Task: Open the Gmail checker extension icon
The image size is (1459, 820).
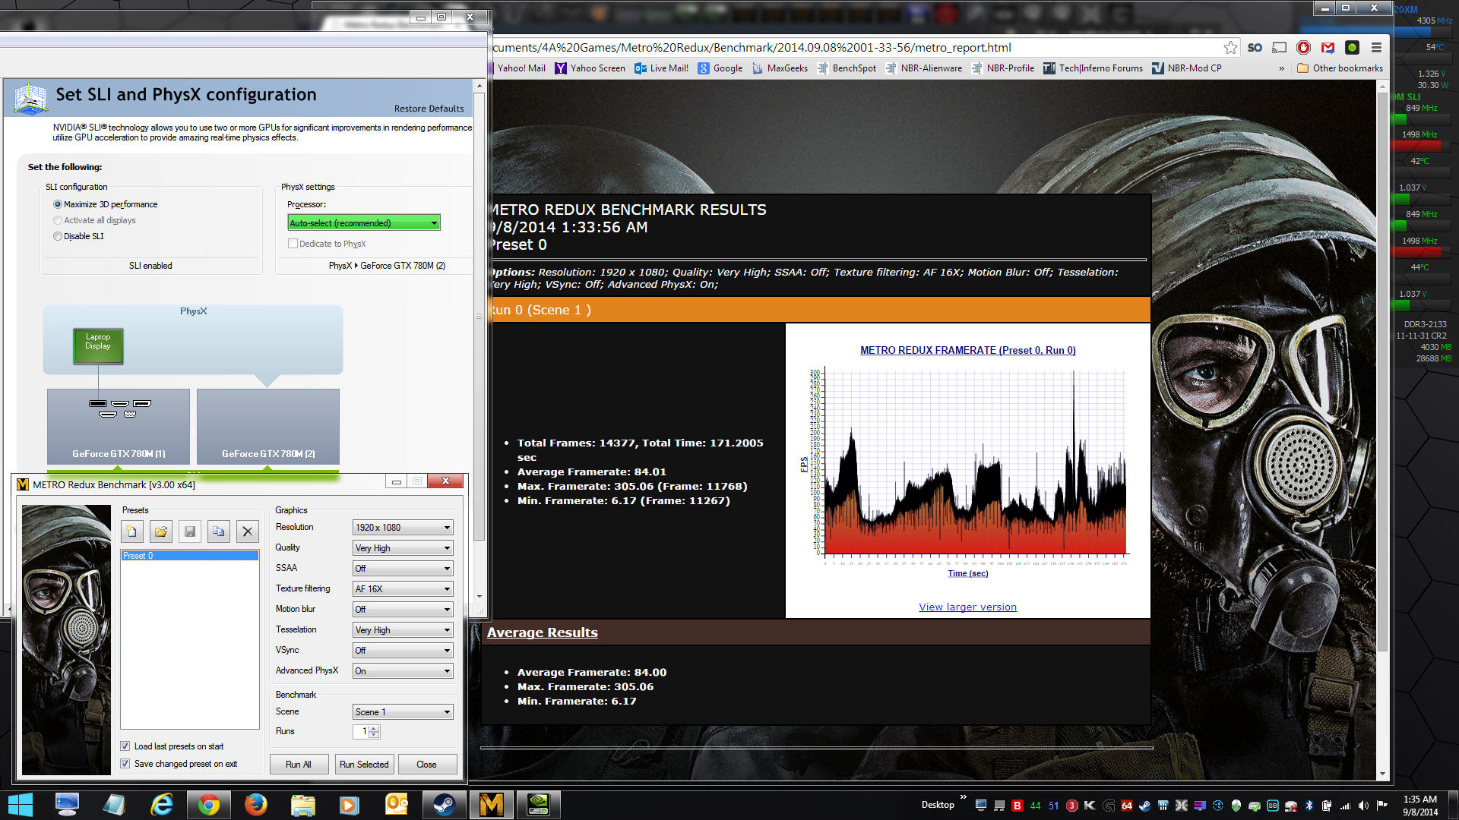Action: point(1328,47)
